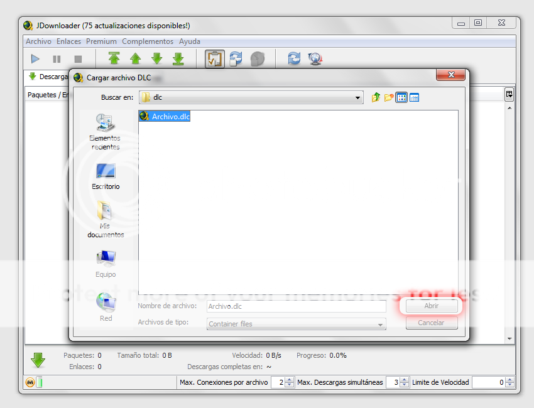
Task: Maximize the JDownloader window
Action: point(478,23)
